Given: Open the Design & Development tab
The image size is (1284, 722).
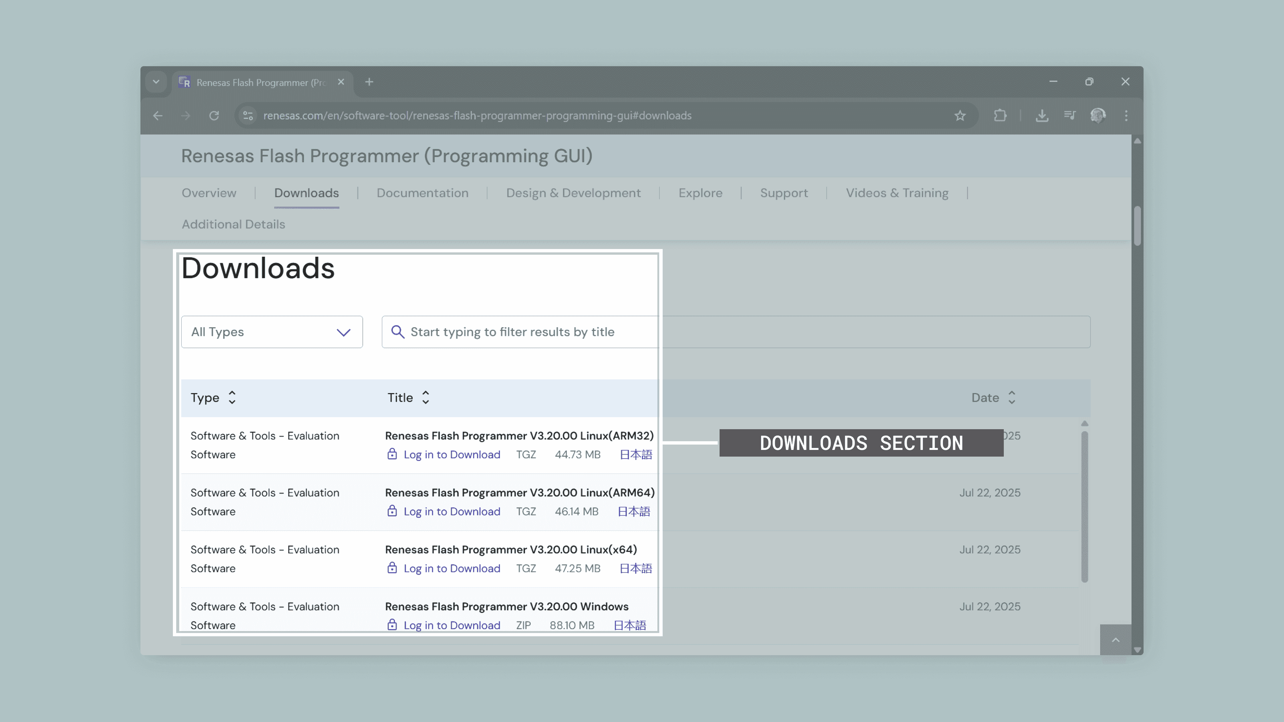Looking at the screenshot, I should pyautogui.click(x=573, y=193).
